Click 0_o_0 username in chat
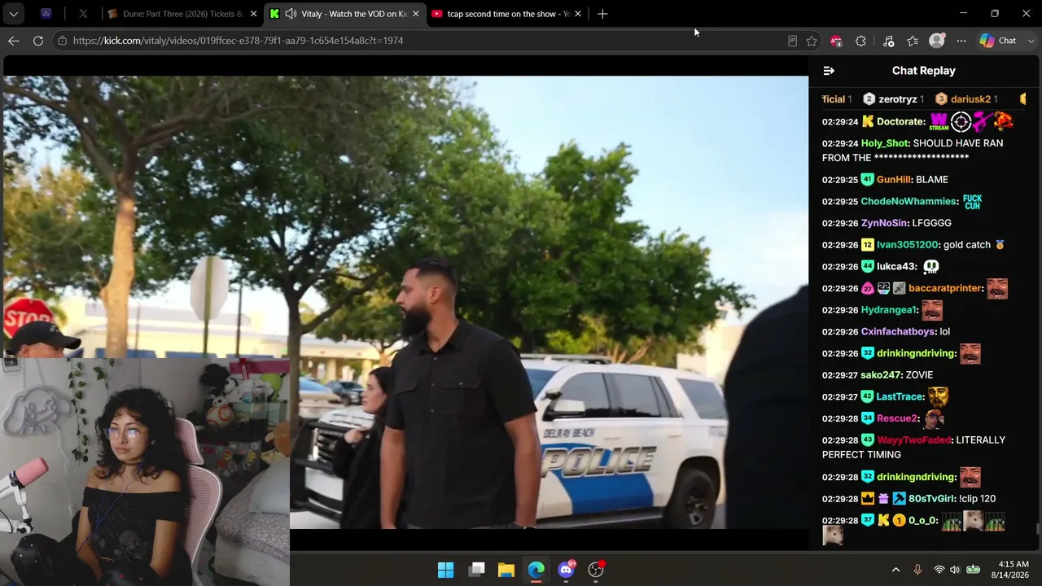This screenshot has height=586, width=1042. click(x=923, y=521)
